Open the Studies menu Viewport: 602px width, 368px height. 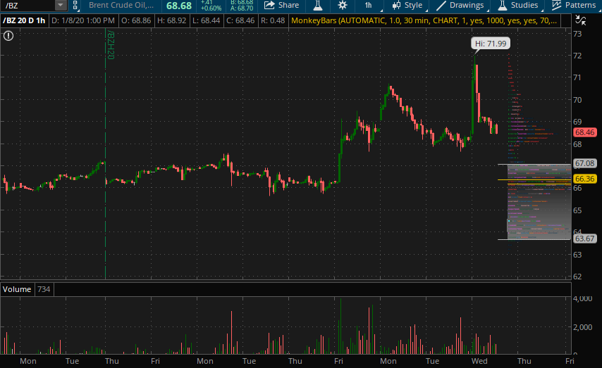pyautogui.click(x=518, y=6)
